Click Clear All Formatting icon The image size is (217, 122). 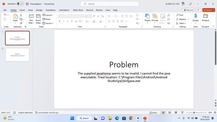coord(103,16)
